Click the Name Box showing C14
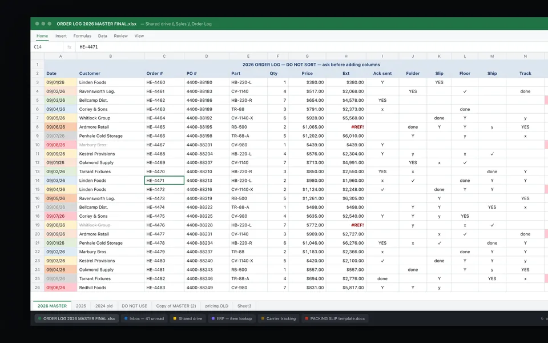548x343 pixels. pos(47,47)
